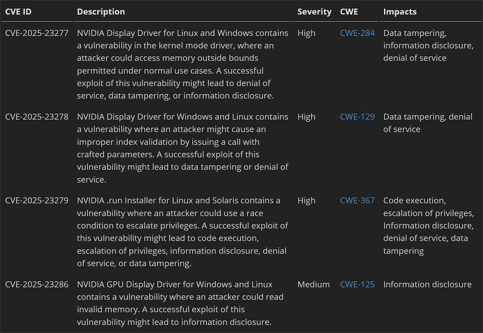
Task: Open the CWE-367 link
Action: click(x=357, y=201)
